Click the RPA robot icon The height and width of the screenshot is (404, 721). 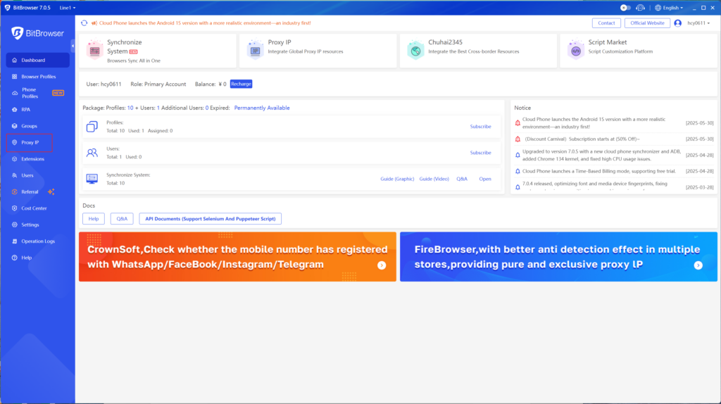[x=14, y=109]
